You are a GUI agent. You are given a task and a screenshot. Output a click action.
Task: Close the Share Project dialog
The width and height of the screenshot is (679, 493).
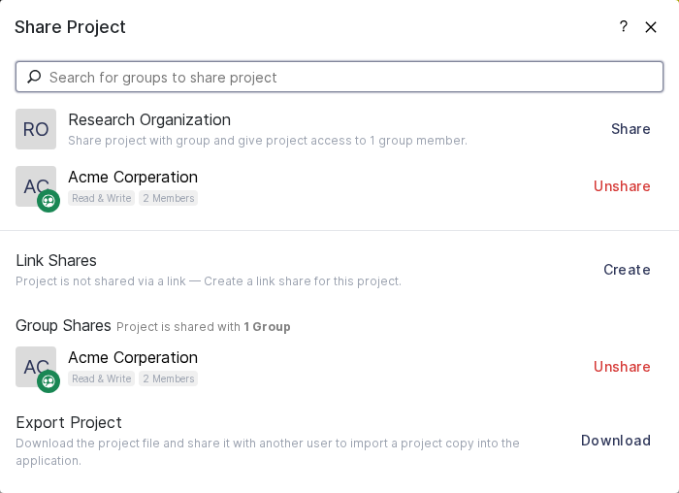tap(651, 27)
